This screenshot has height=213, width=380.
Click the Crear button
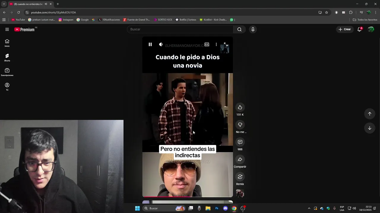tap(345, 29)
